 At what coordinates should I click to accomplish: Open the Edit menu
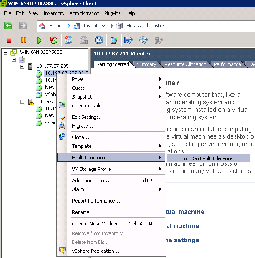tap(20, 13)
